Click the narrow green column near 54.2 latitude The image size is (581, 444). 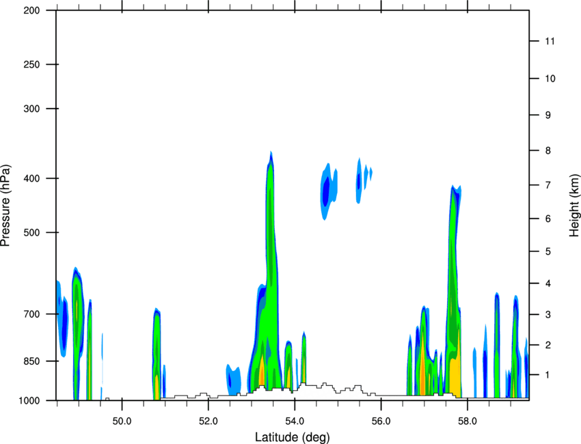click(304, 357)
